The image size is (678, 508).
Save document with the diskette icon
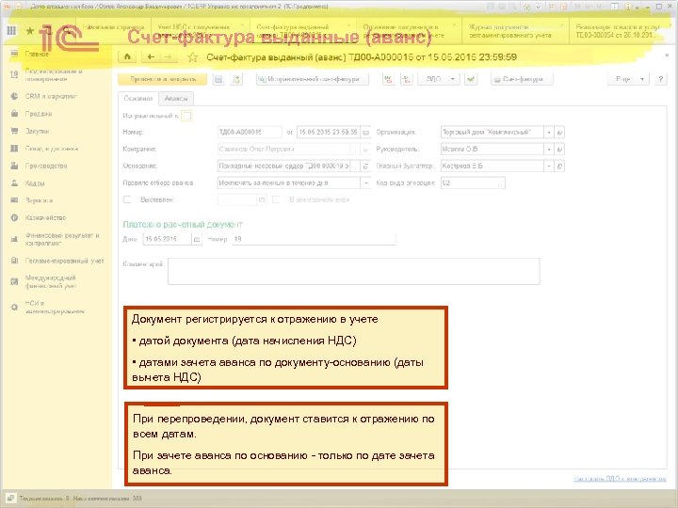[218, 79]
